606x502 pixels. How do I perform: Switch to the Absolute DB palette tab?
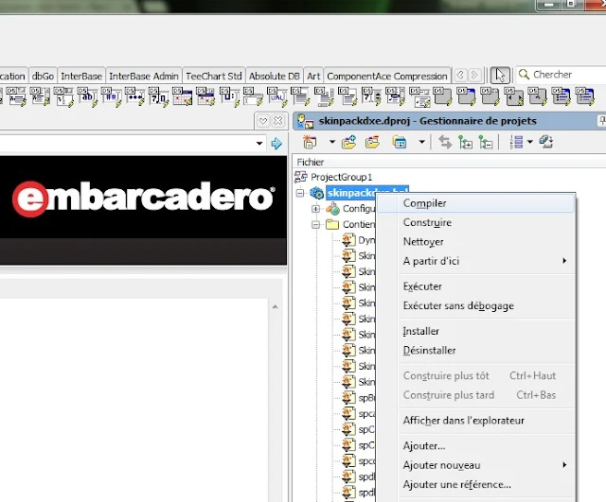pos(275,76)
